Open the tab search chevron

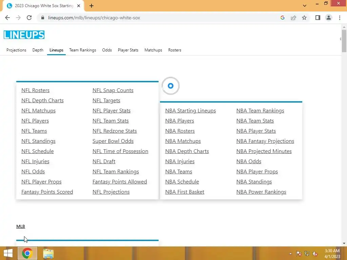[305, 6]
